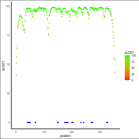Screen dimensions: 139x139
Task: Click the legend label 100
Action: 133,56
